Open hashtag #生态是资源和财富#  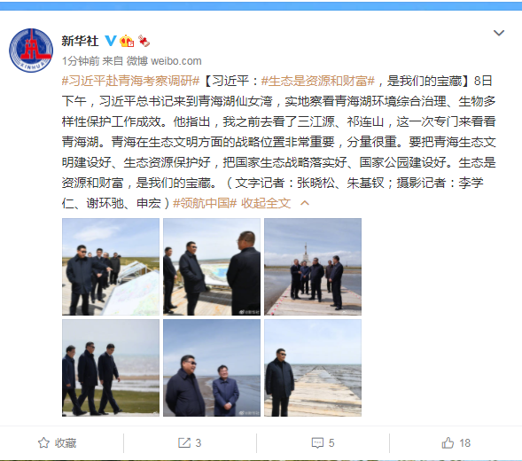[318, 81]
